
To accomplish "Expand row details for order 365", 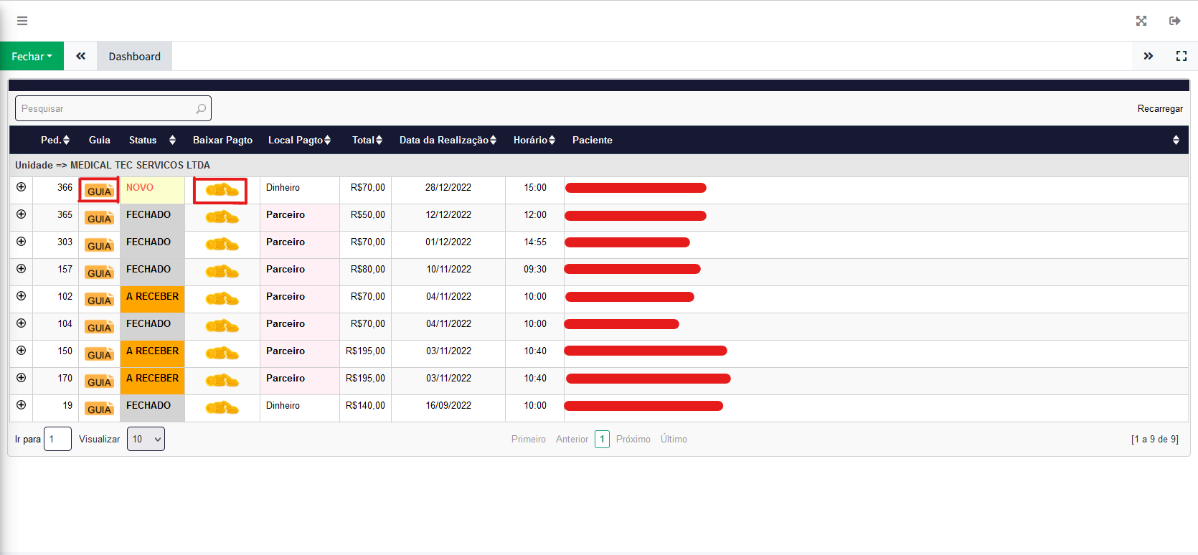I will [22, 214].
